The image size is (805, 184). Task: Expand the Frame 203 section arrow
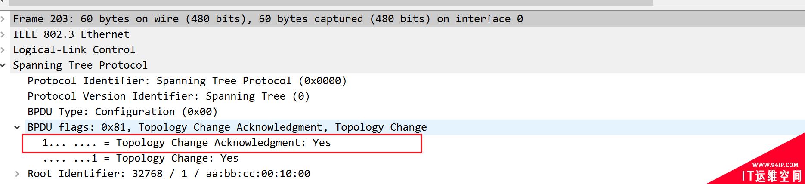pos(3,19)
